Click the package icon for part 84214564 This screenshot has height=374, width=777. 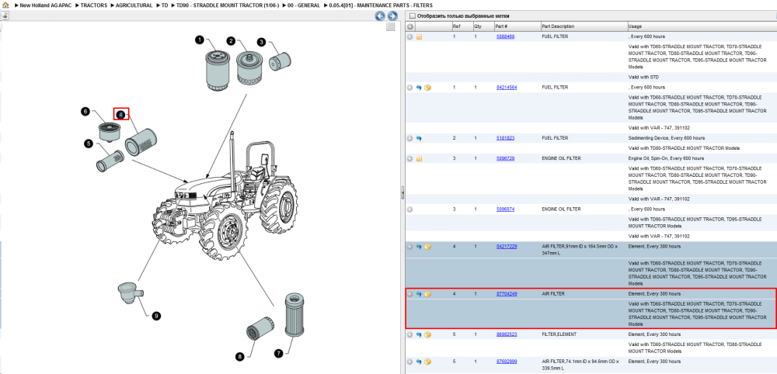click(427, 88)
